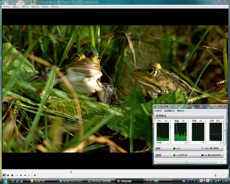Expand the 磁盘 section in resource monitor
Image resolution: width=230 pixels, height=184 pixels.
pos(223,155)
